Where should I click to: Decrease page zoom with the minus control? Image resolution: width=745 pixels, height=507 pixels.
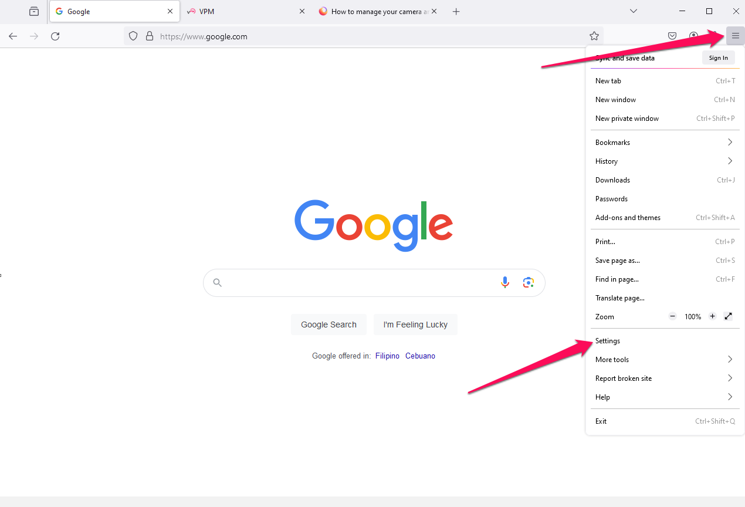tap(672, 316)
